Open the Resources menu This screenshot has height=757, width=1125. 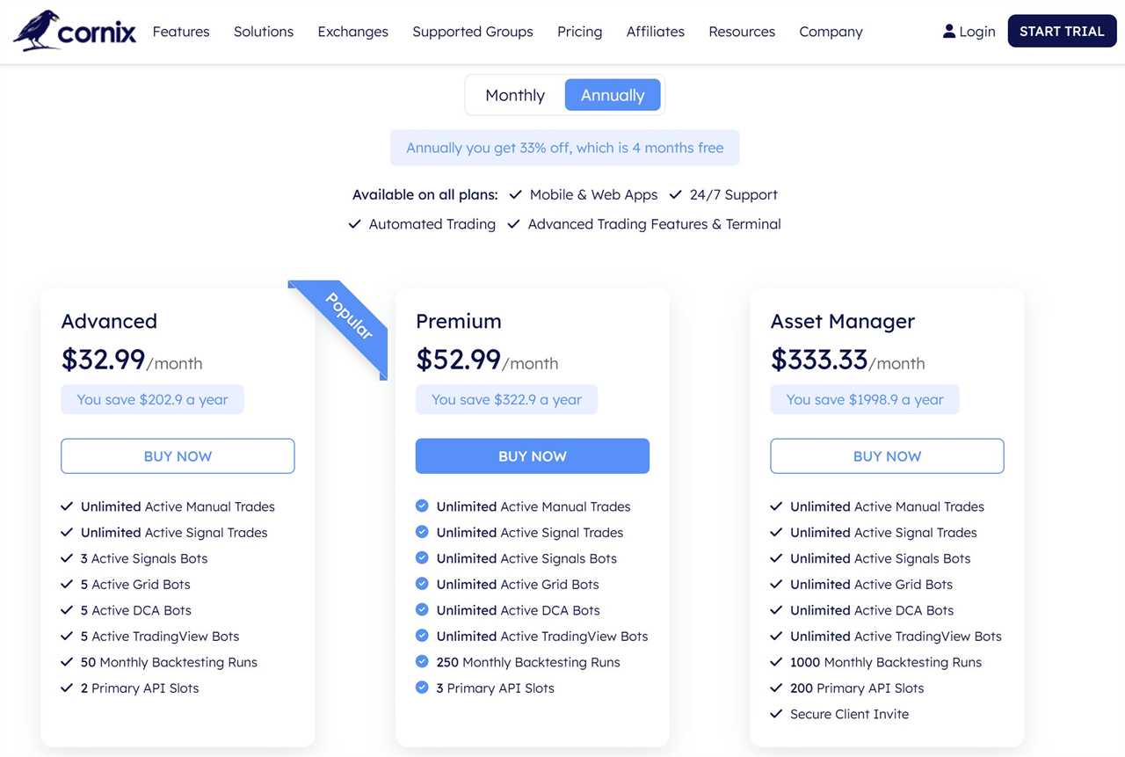[x=741, y=31]
